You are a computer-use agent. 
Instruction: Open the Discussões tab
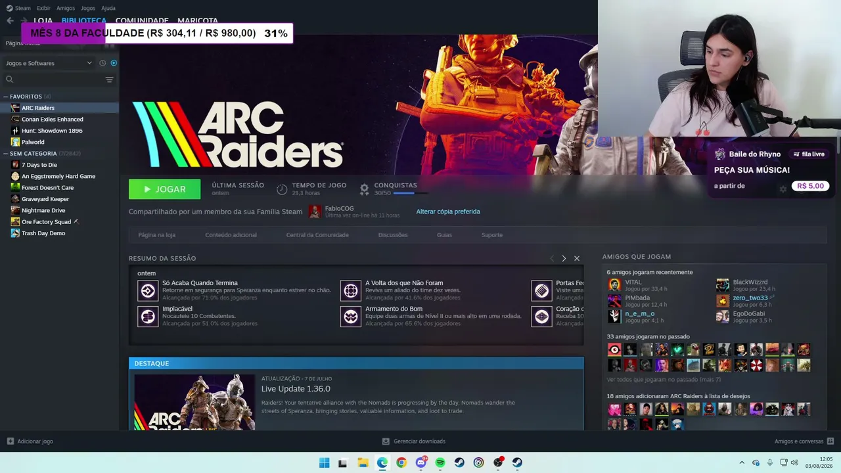point(393,235)
